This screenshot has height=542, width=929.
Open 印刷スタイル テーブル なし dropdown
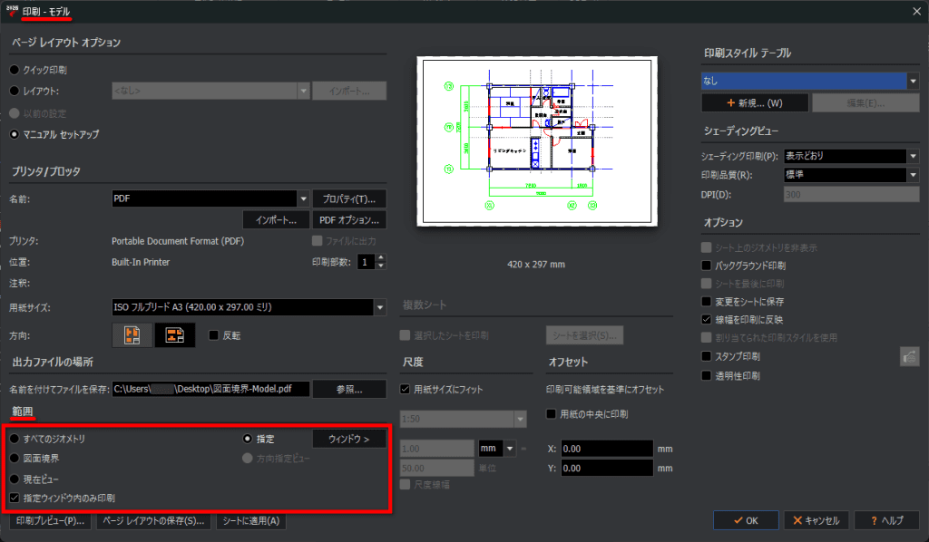[x=913, y=81]
